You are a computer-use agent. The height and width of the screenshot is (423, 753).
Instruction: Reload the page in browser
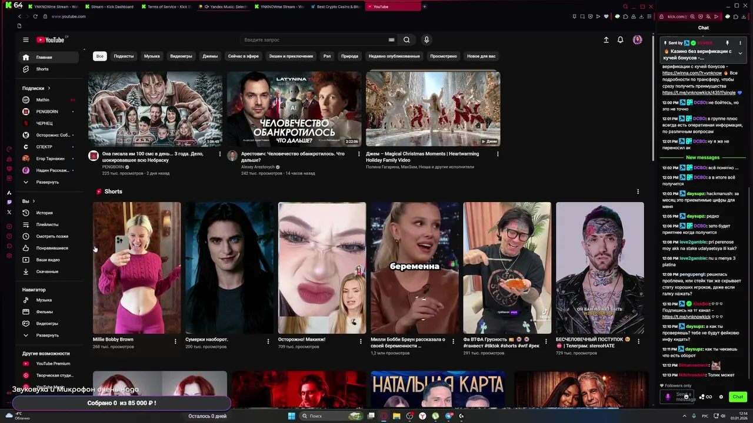(35, 16)
